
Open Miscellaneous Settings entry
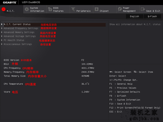click(18, 44)
